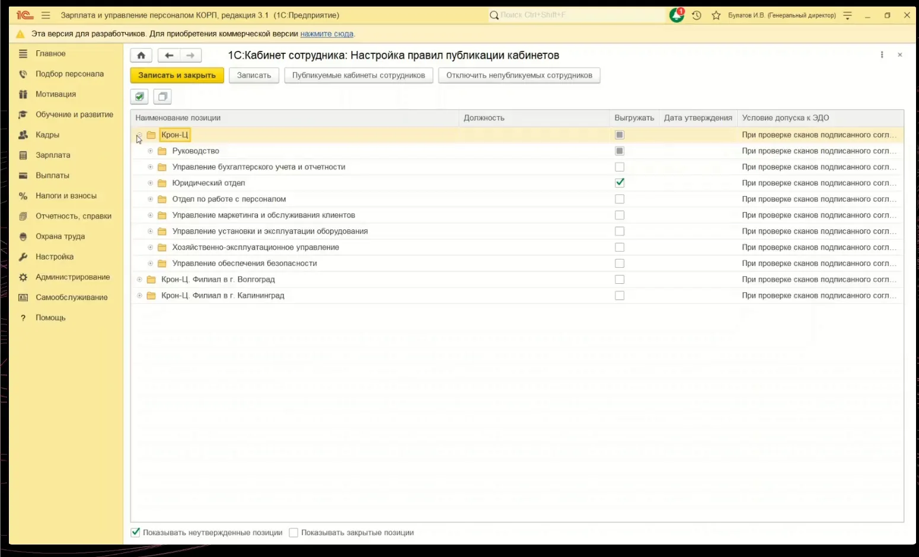Click the percent icon beside Налоги и взносы

tap(23, 196)
